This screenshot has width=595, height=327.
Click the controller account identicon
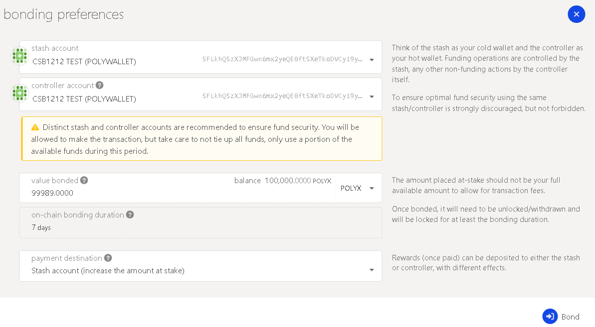click(x=19, y=93)
